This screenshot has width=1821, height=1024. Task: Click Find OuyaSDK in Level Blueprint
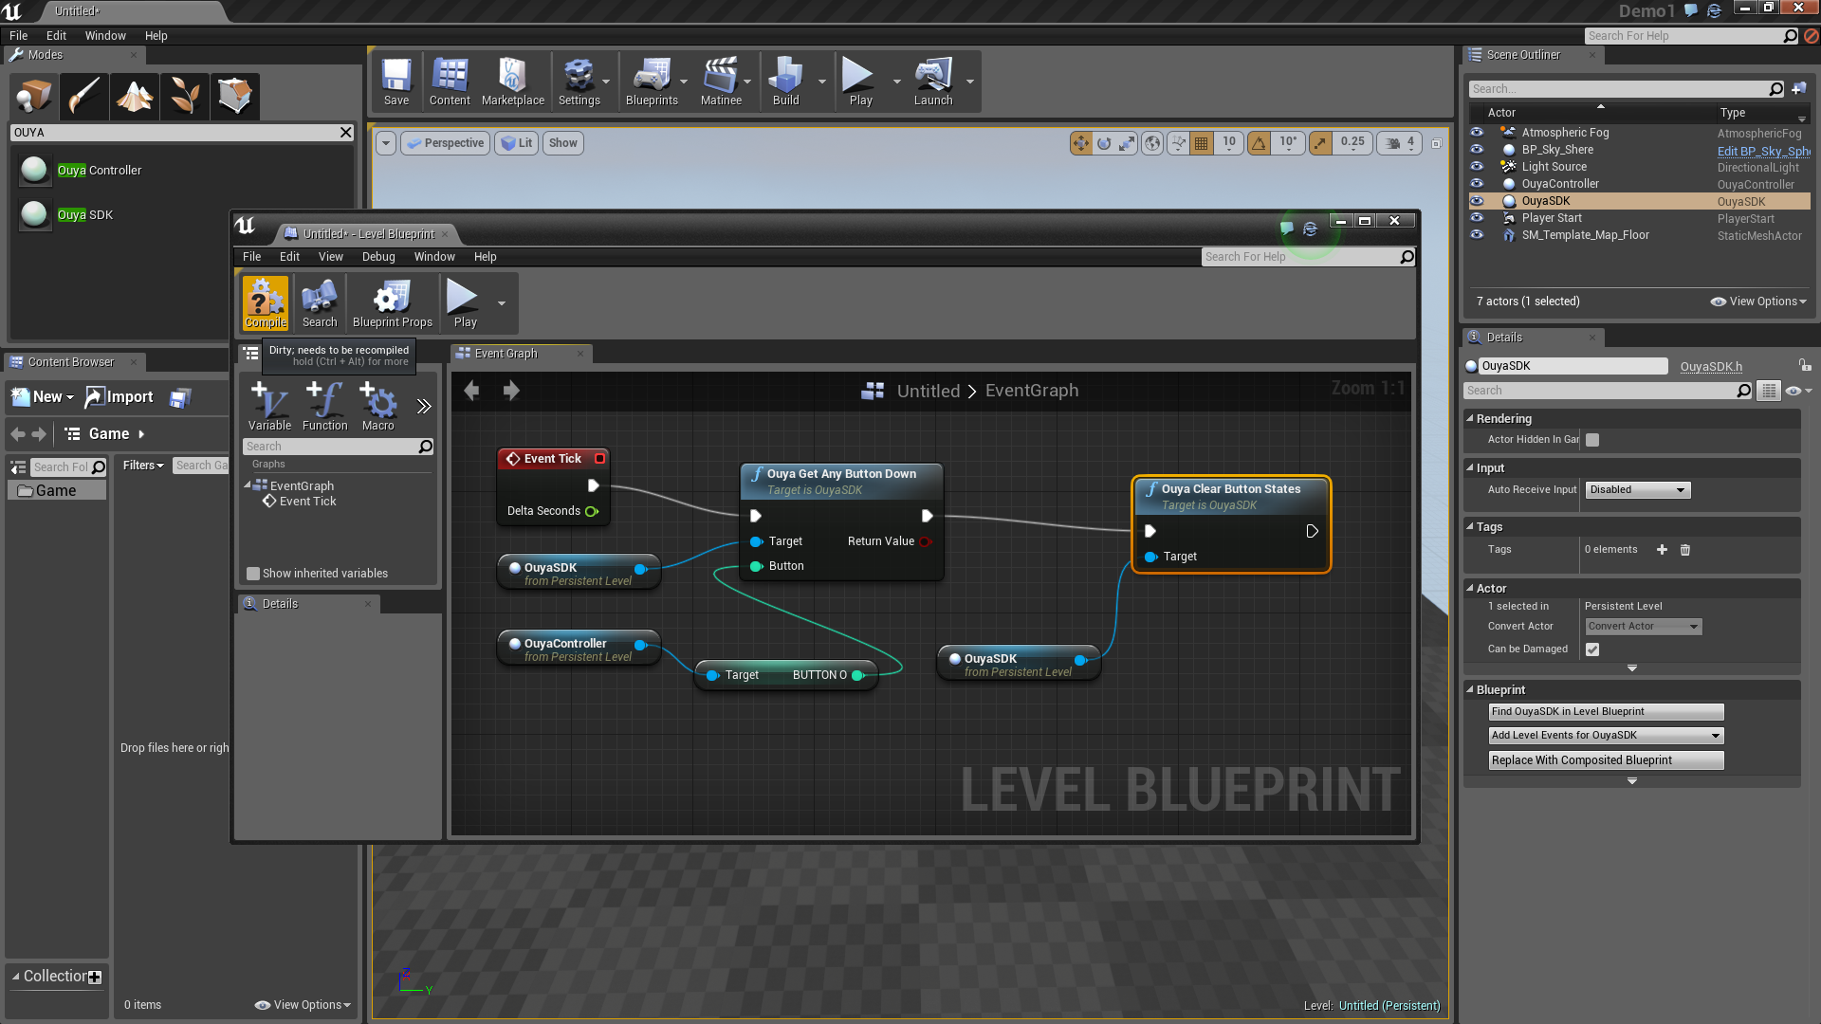tap(1605, 712)
